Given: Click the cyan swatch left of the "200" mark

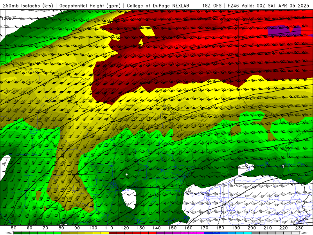Looking at the screenshot, I should coord(248,233).
